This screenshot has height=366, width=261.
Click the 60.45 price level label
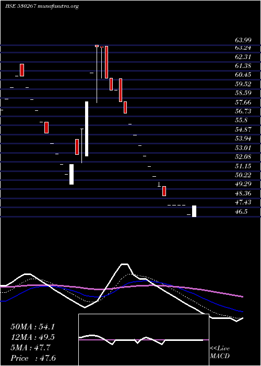243,75
